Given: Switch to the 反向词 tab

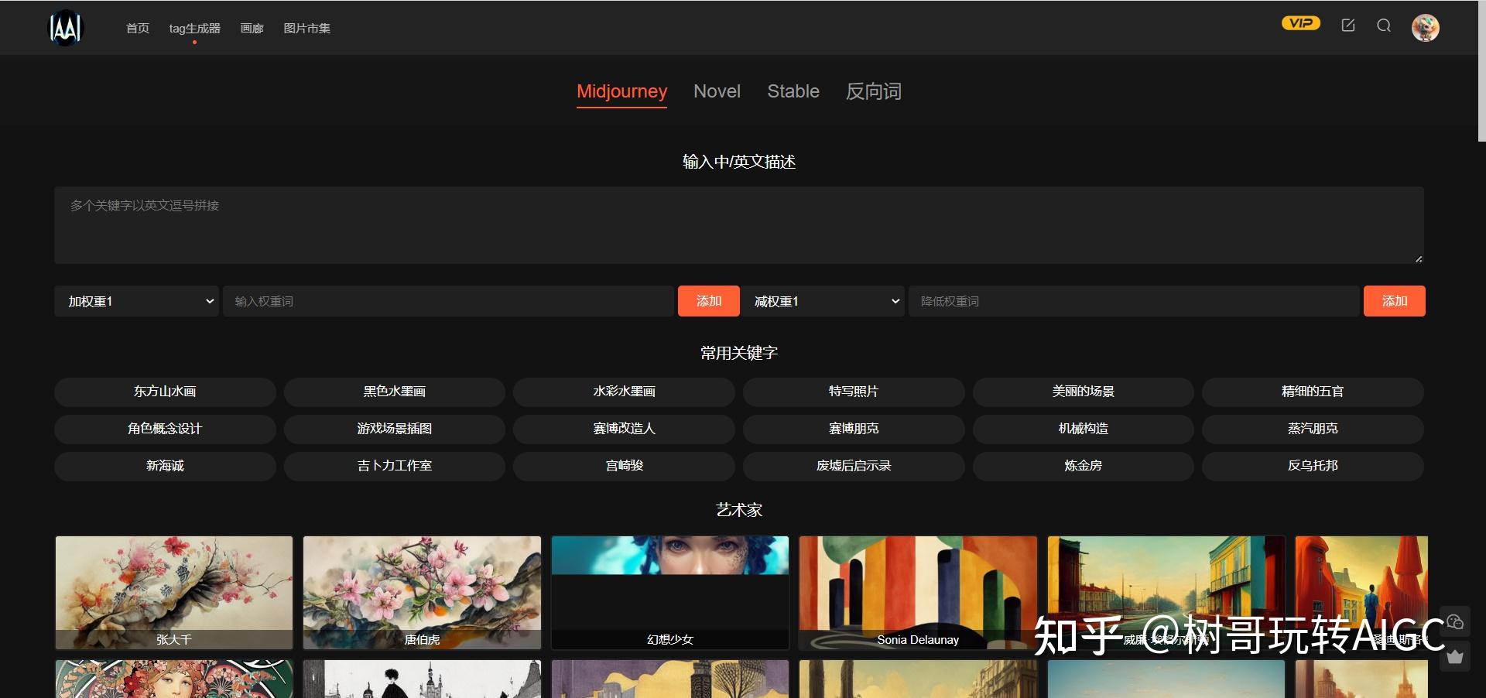Looking at the screenshot, I should pos(874,91).
